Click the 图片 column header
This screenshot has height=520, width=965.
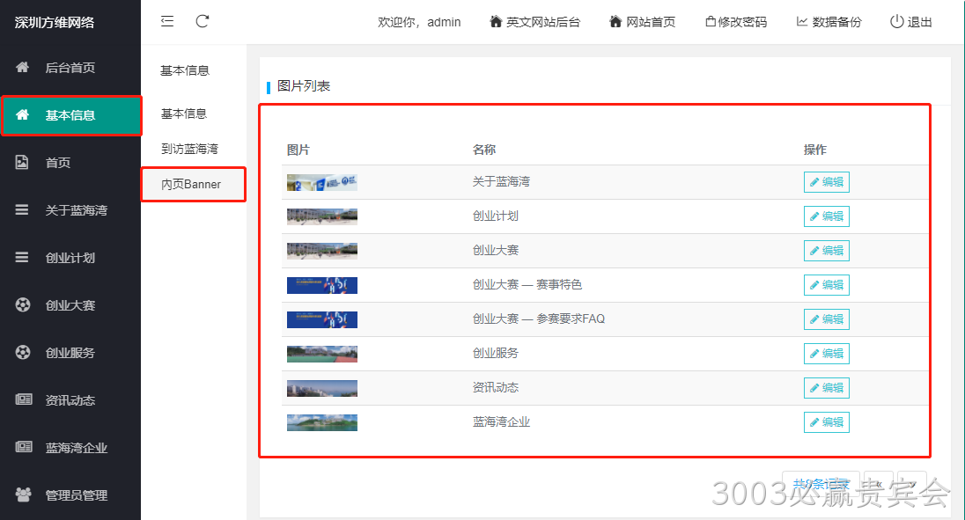[298, 150]
